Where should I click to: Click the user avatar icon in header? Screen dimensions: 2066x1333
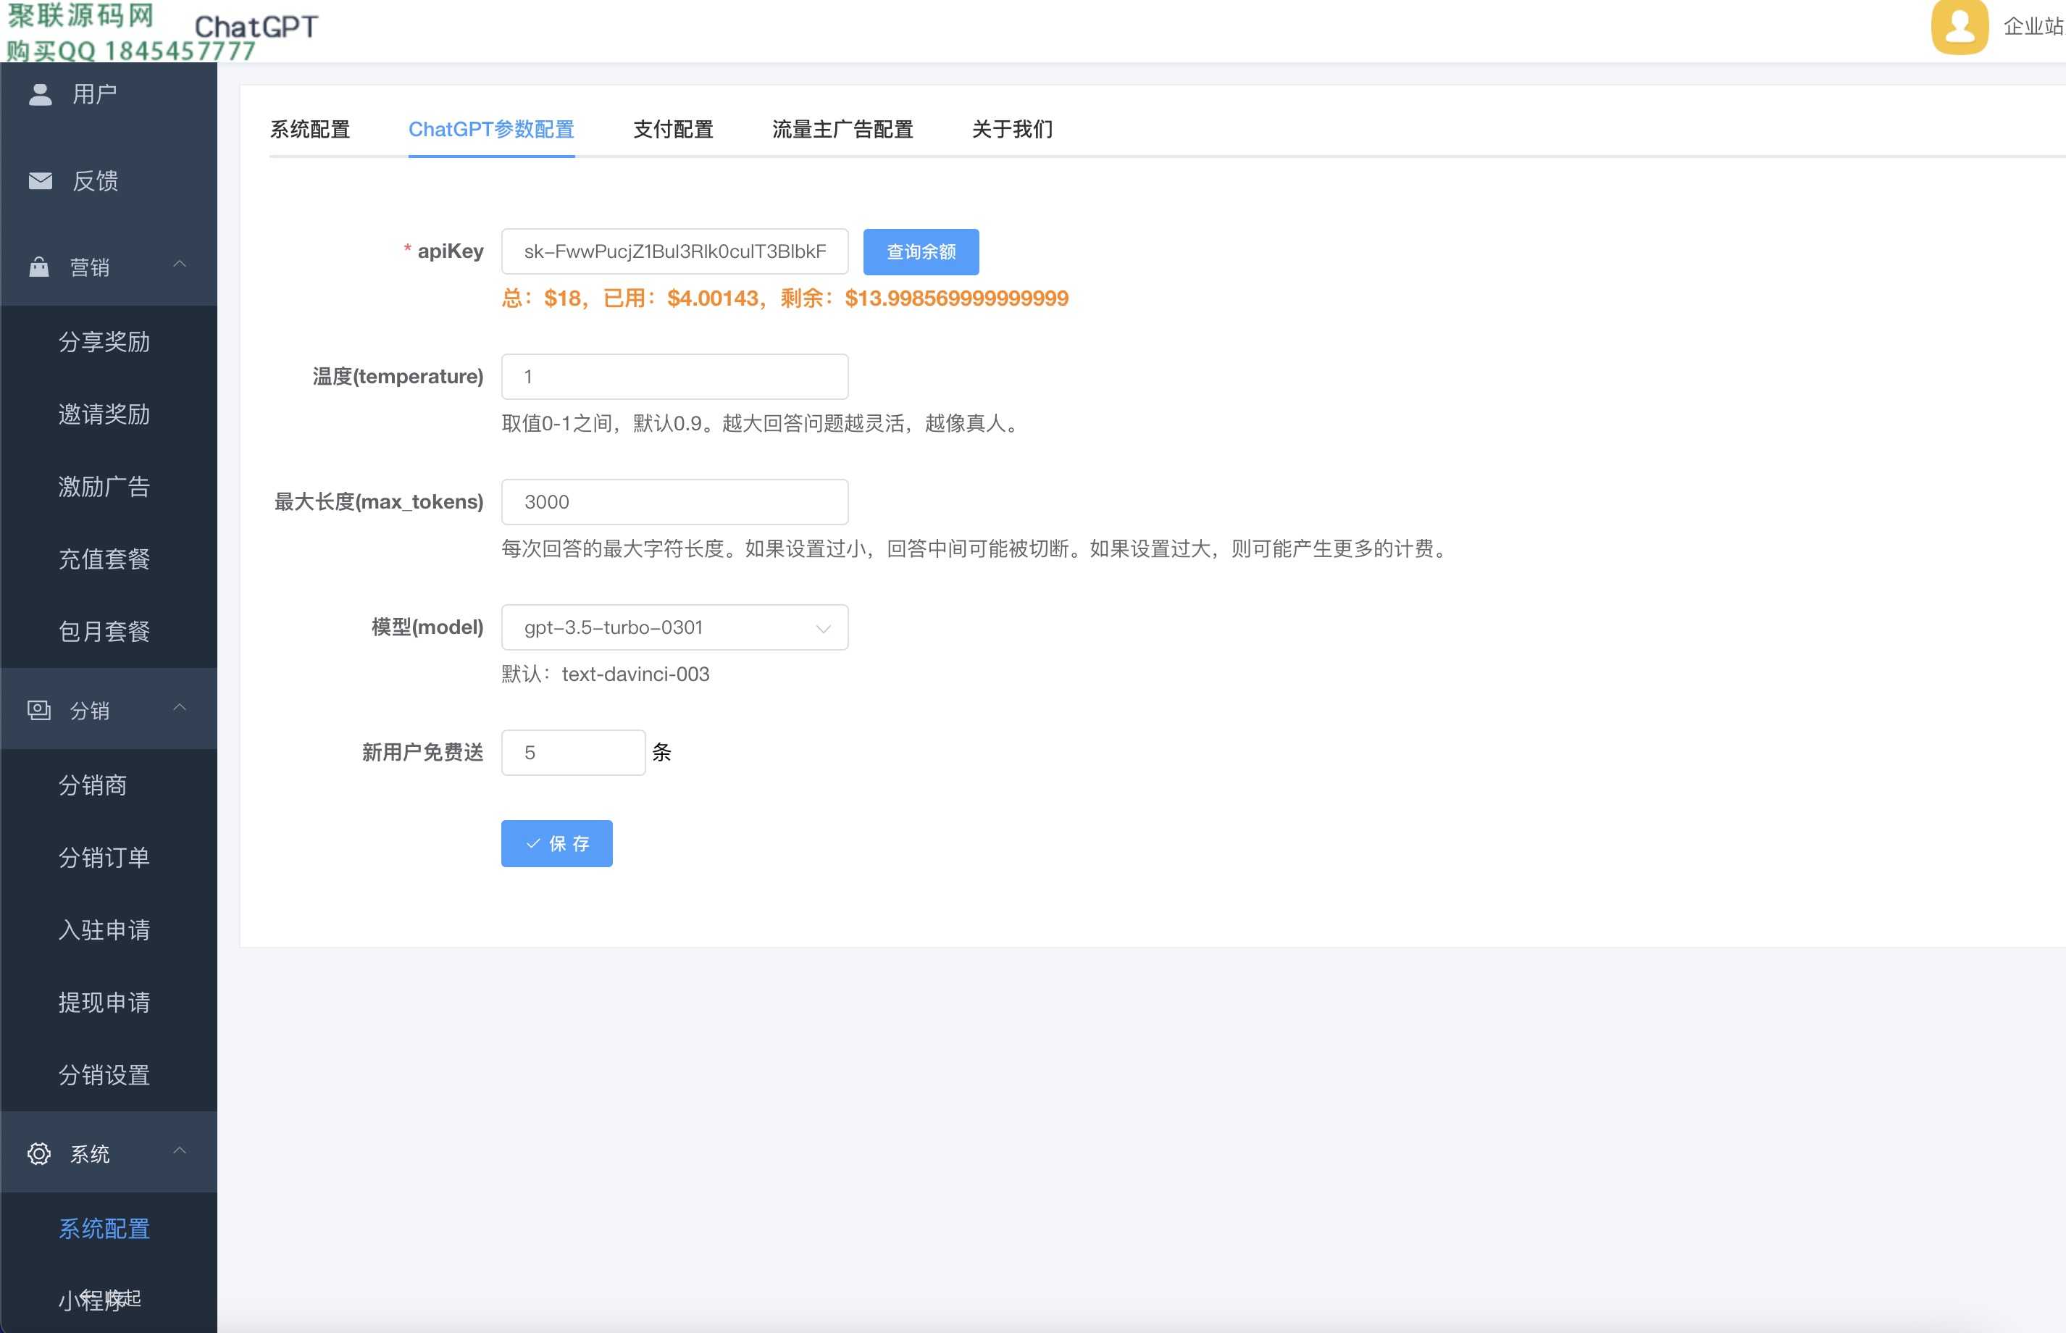click(x=1960, y=27)
